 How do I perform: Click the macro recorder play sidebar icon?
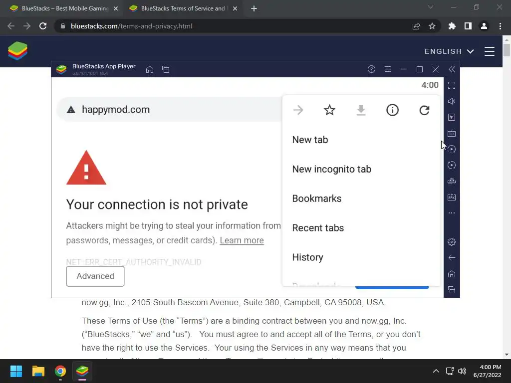tap(452, 149)
